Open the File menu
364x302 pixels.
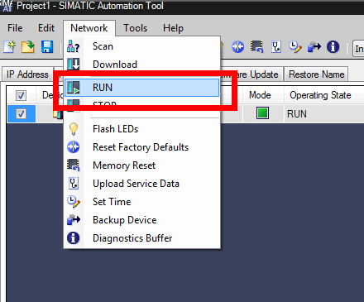15,28
